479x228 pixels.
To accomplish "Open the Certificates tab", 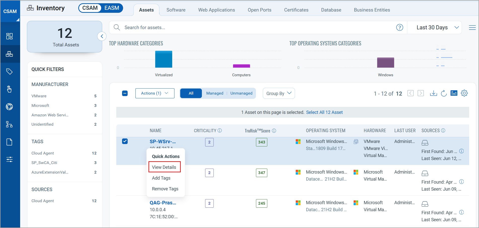I will point(296,10).
